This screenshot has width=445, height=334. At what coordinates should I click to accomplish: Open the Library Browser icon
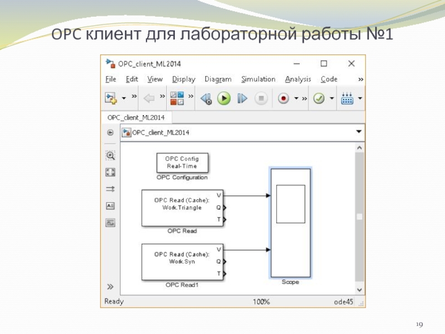tap(177, 99)
